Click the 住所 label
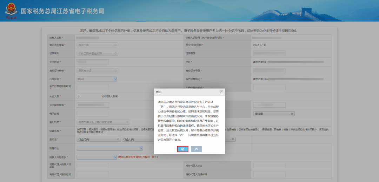 [188, 62]
